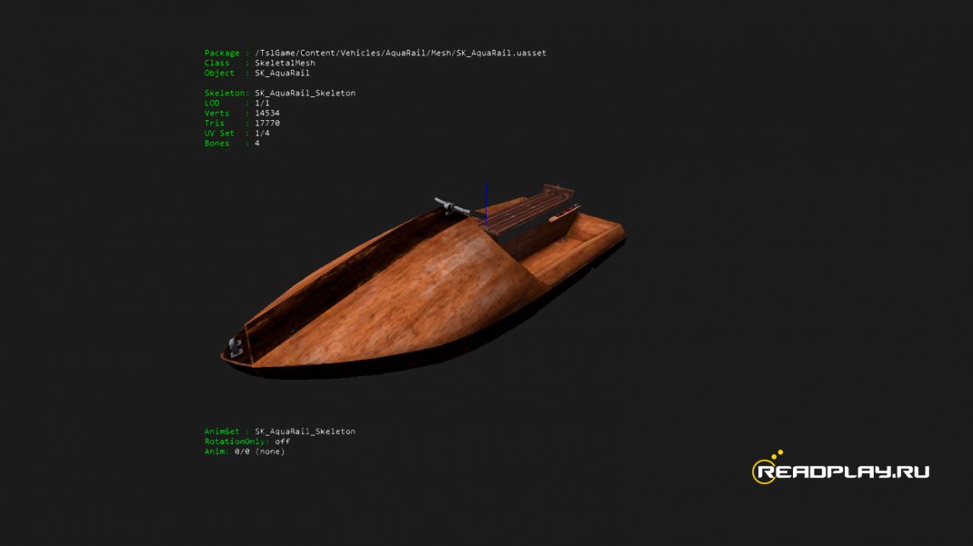Image resolution: width=973 pixels, height=546 pixels.
Task: Click the UV Set value 1/4
Action: (263, 133)
